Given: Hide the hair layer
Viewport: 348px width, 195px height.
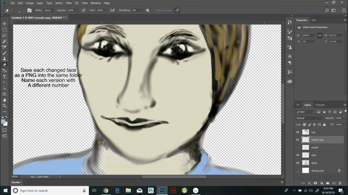Looking at the screenshot, I should pyautogui.click(x=297, y=132).
